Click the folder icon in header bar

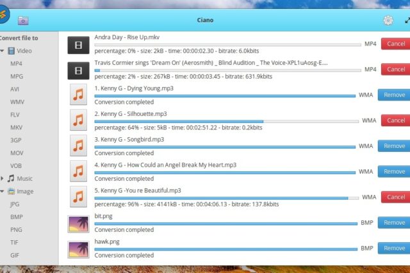click(23, 21)
